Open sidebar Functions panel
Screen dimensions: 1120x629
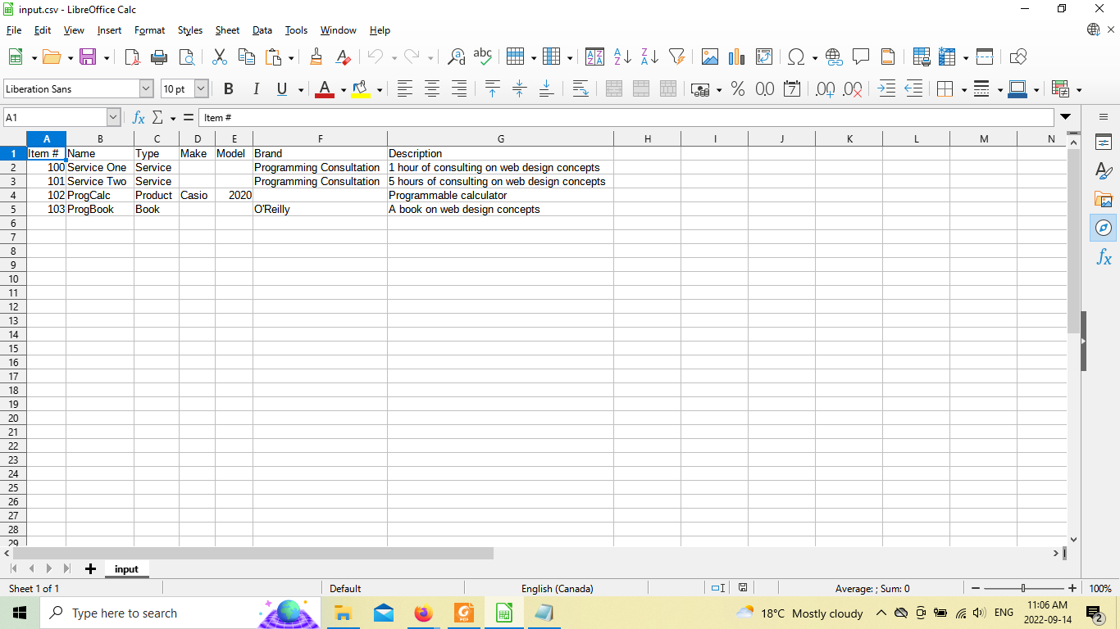[x=1104, y=257]
